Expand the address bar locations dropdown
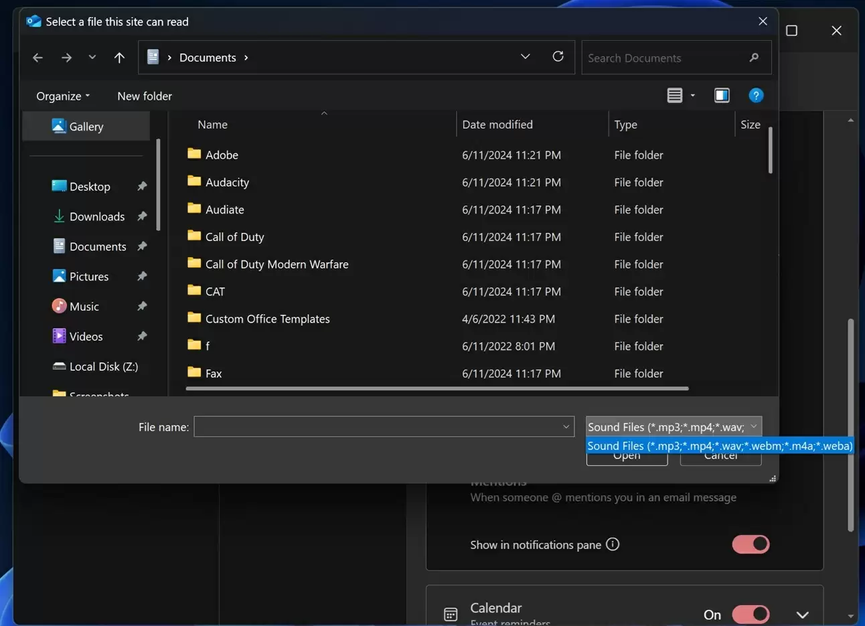 (x=525, y=56)
